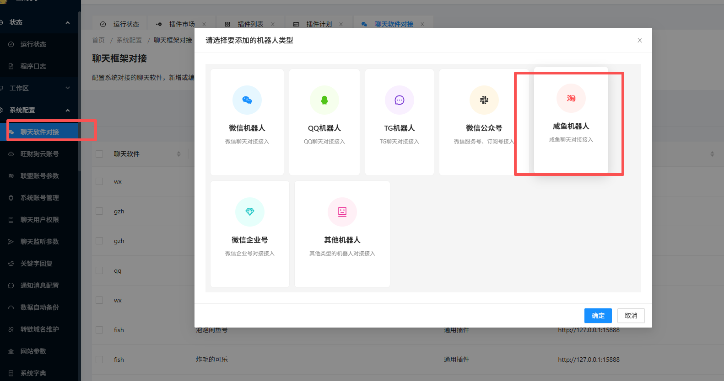Close the robot type dialog

pos(639,40)
